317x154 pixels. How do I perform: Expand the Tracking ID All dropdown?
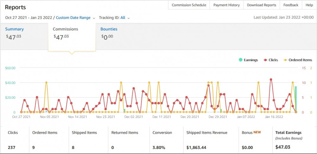pos(123,18)
